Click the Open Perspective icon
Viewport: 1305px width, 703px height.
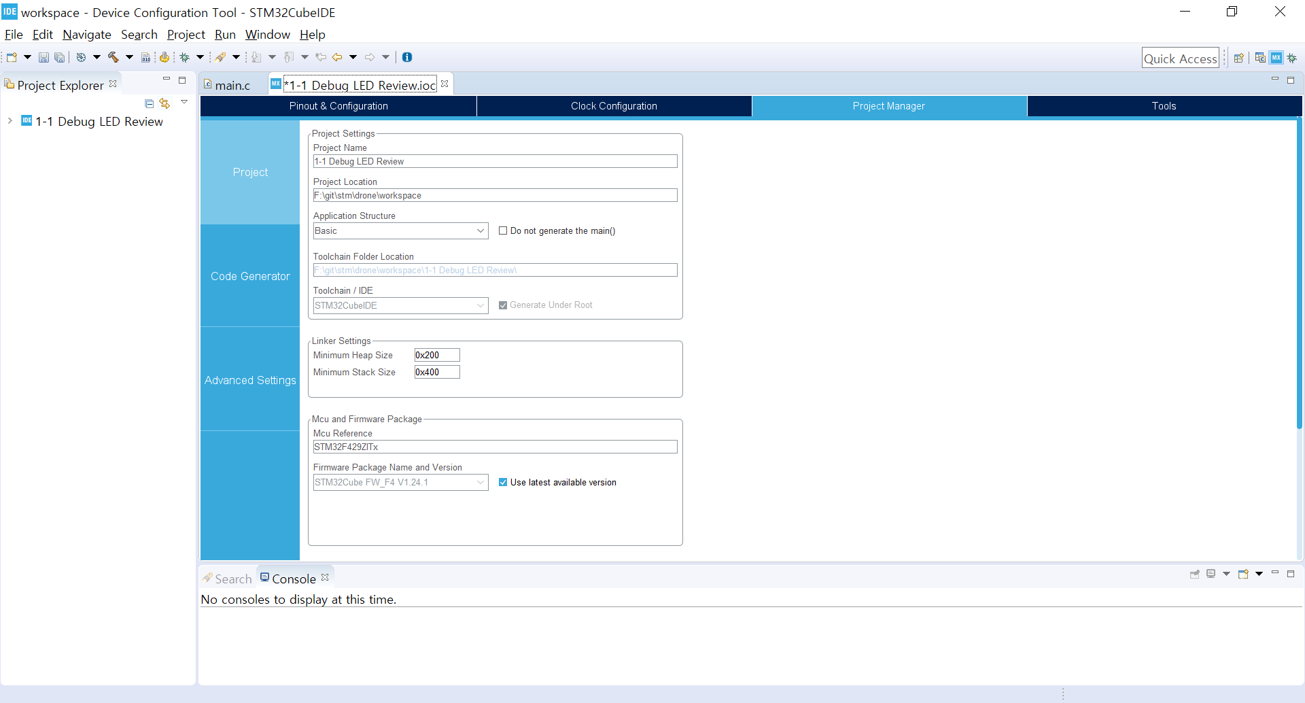coord(1239,58)
